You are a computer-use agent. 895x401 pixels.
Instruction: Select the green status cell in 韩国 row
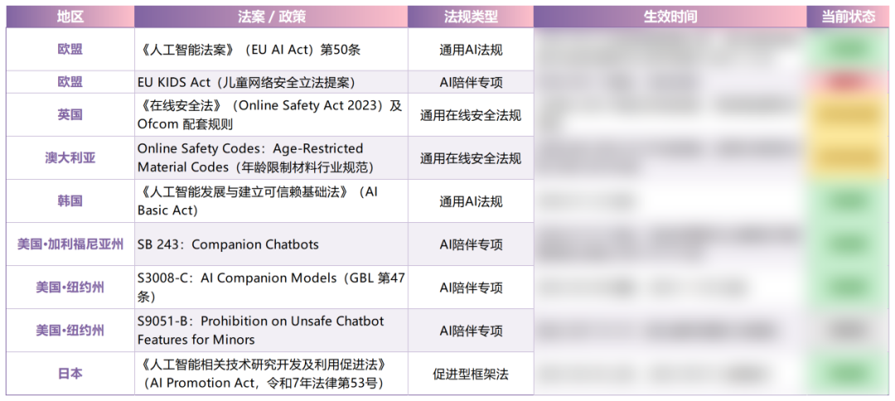(x=849, y=201)
